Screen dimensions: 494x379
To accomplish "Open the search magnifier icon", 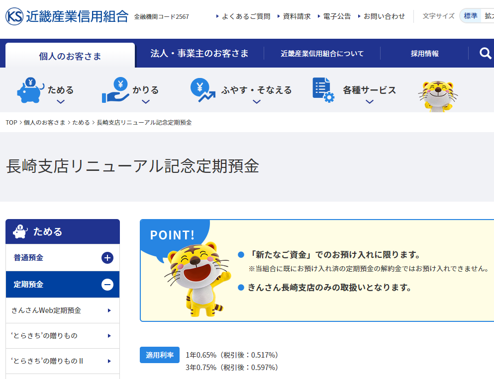I will click(x=485, y=53).
